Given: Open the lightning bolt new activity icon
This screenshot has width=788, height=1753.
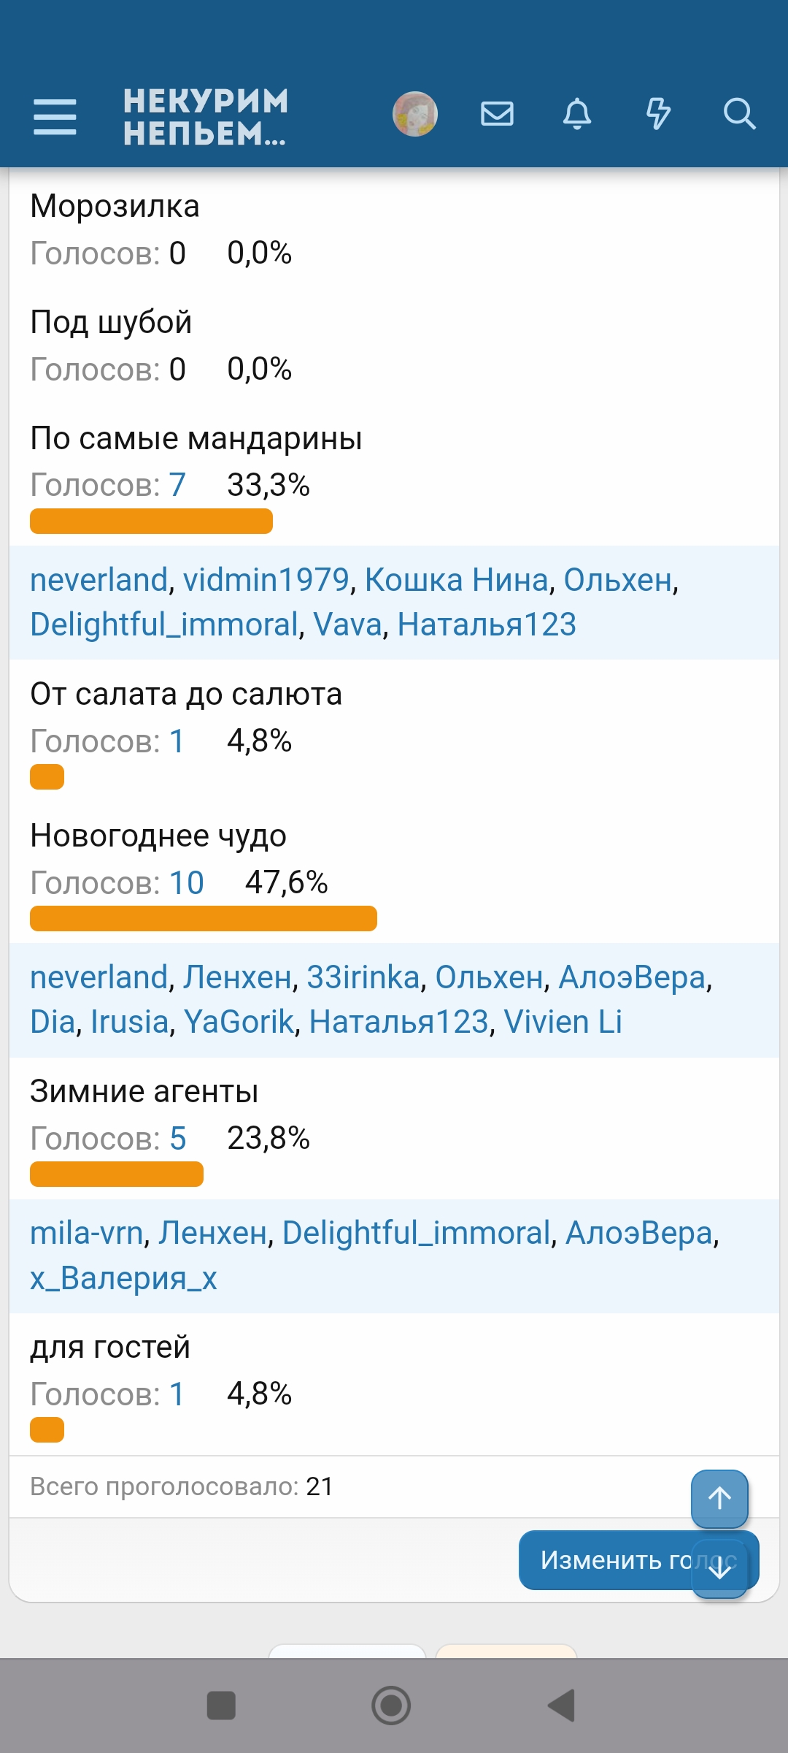Looking at the screenshot, I should coord(658,115).
